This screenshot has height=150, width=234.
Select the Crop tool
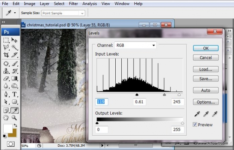[x=6, y=55]
